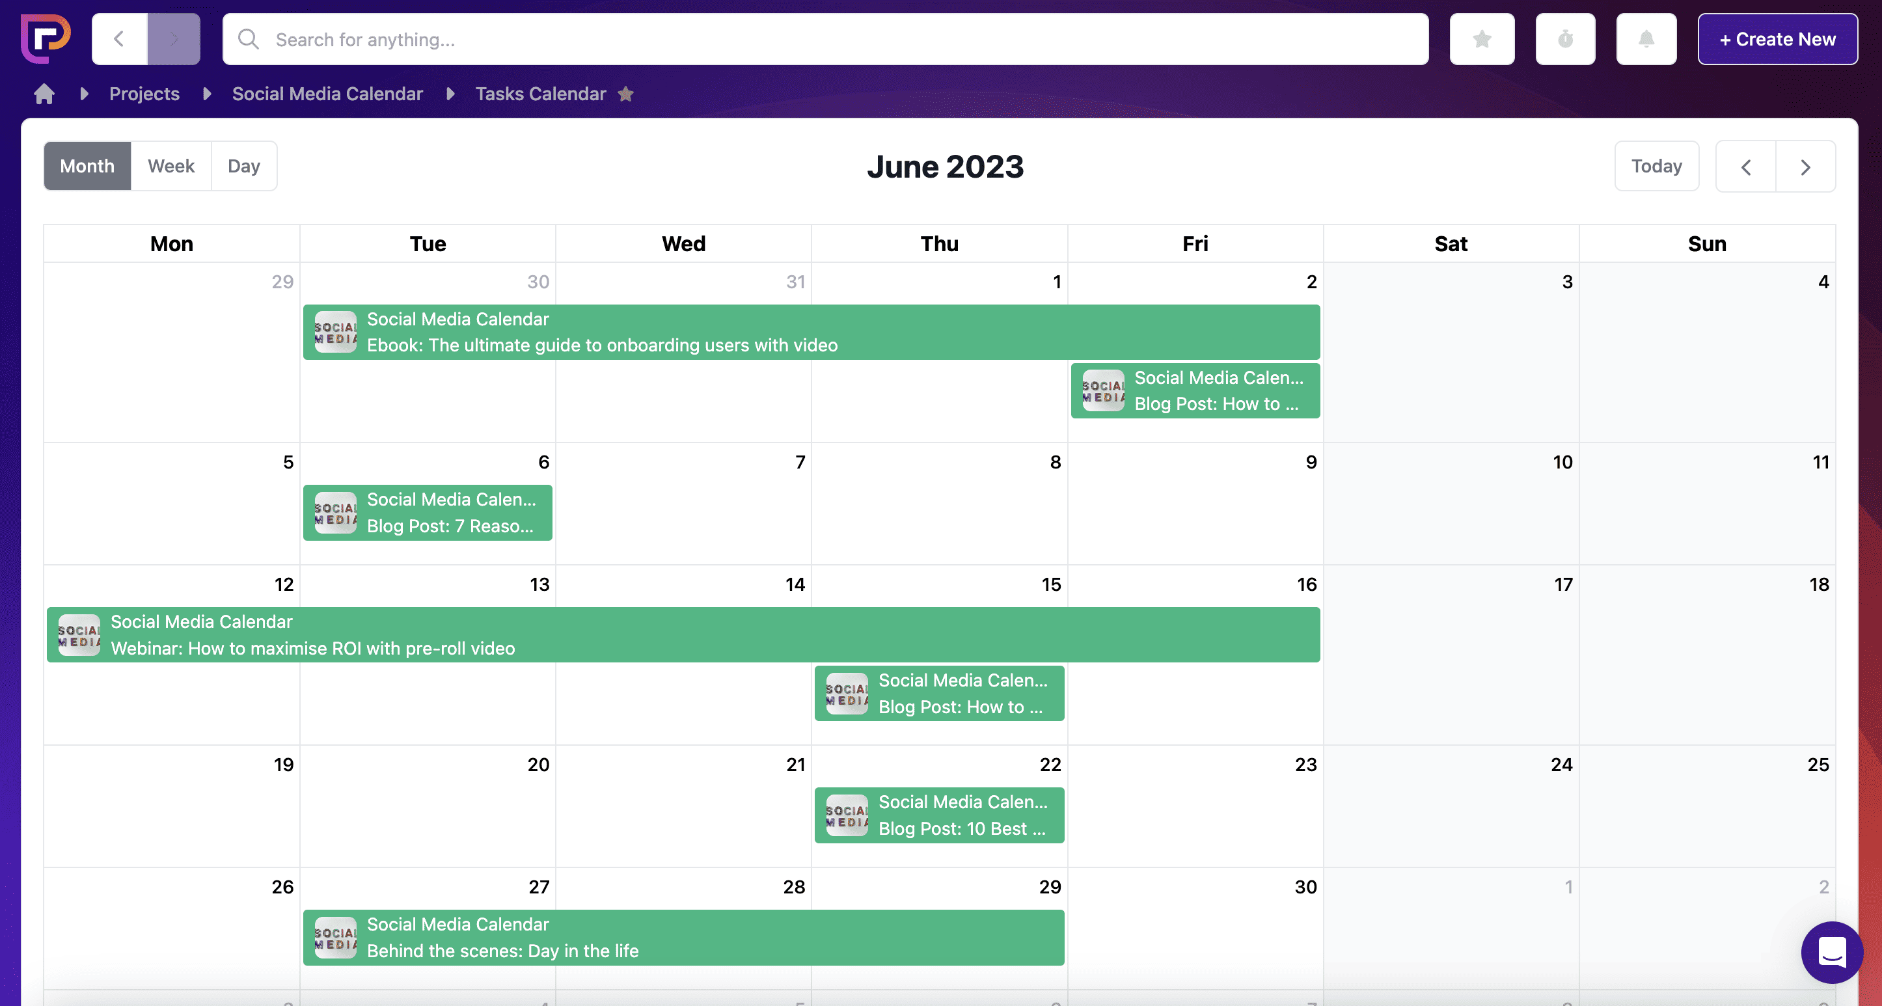1882x1006 pixels.
Task: Click the home breadcrumb icon
Action: click(44, 94)
